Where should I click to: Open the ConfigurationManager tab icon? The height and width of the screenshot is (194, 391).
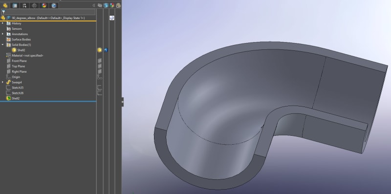(24, 5)
